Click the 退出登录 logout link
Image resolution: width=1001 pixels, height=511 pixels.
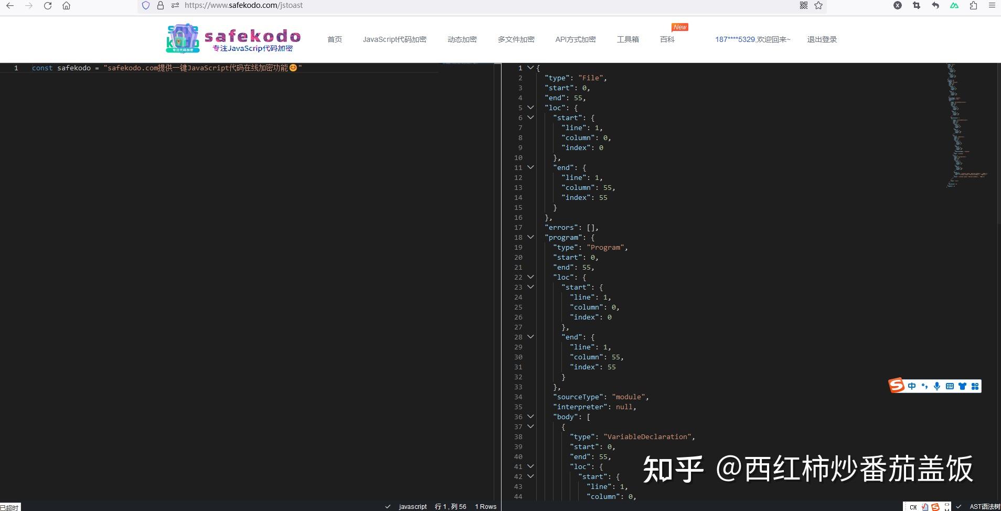822,39
